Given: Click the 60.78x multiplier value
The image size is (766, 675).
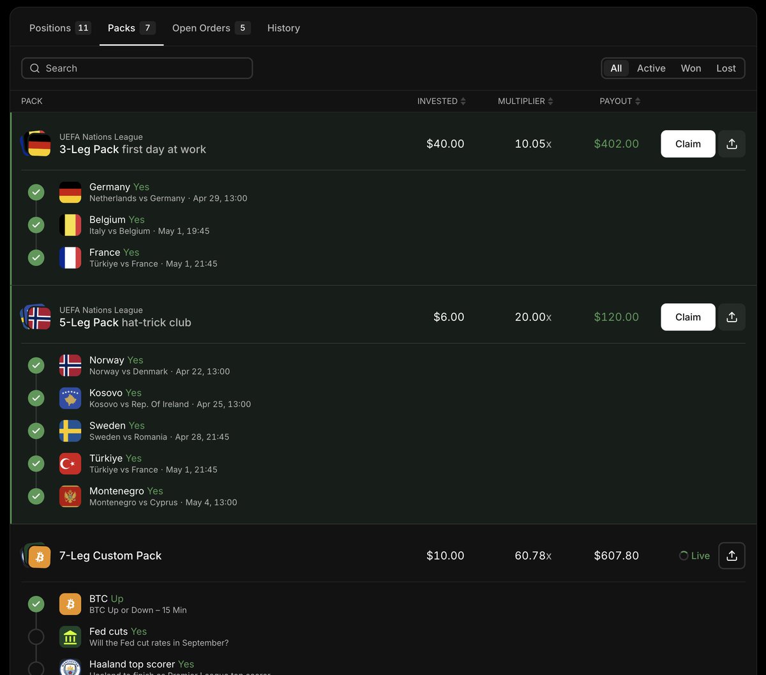Looking at the screenshot, I should click(x=533, y=556).
